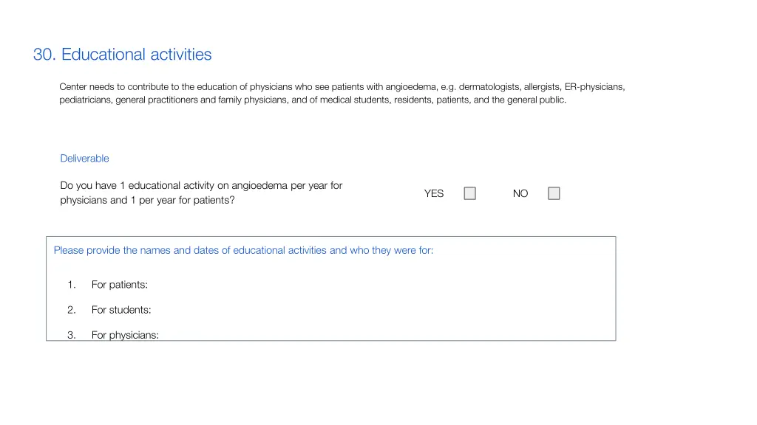Tick the YES checkbox
The width and height of the screenshot is (757, 425).
[469, 193]
